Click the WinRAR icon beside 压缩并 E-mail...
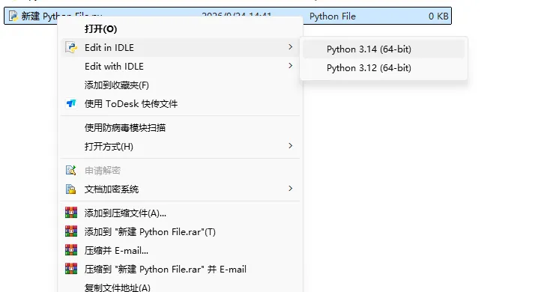559x292 pixels. tap(71, 250)
